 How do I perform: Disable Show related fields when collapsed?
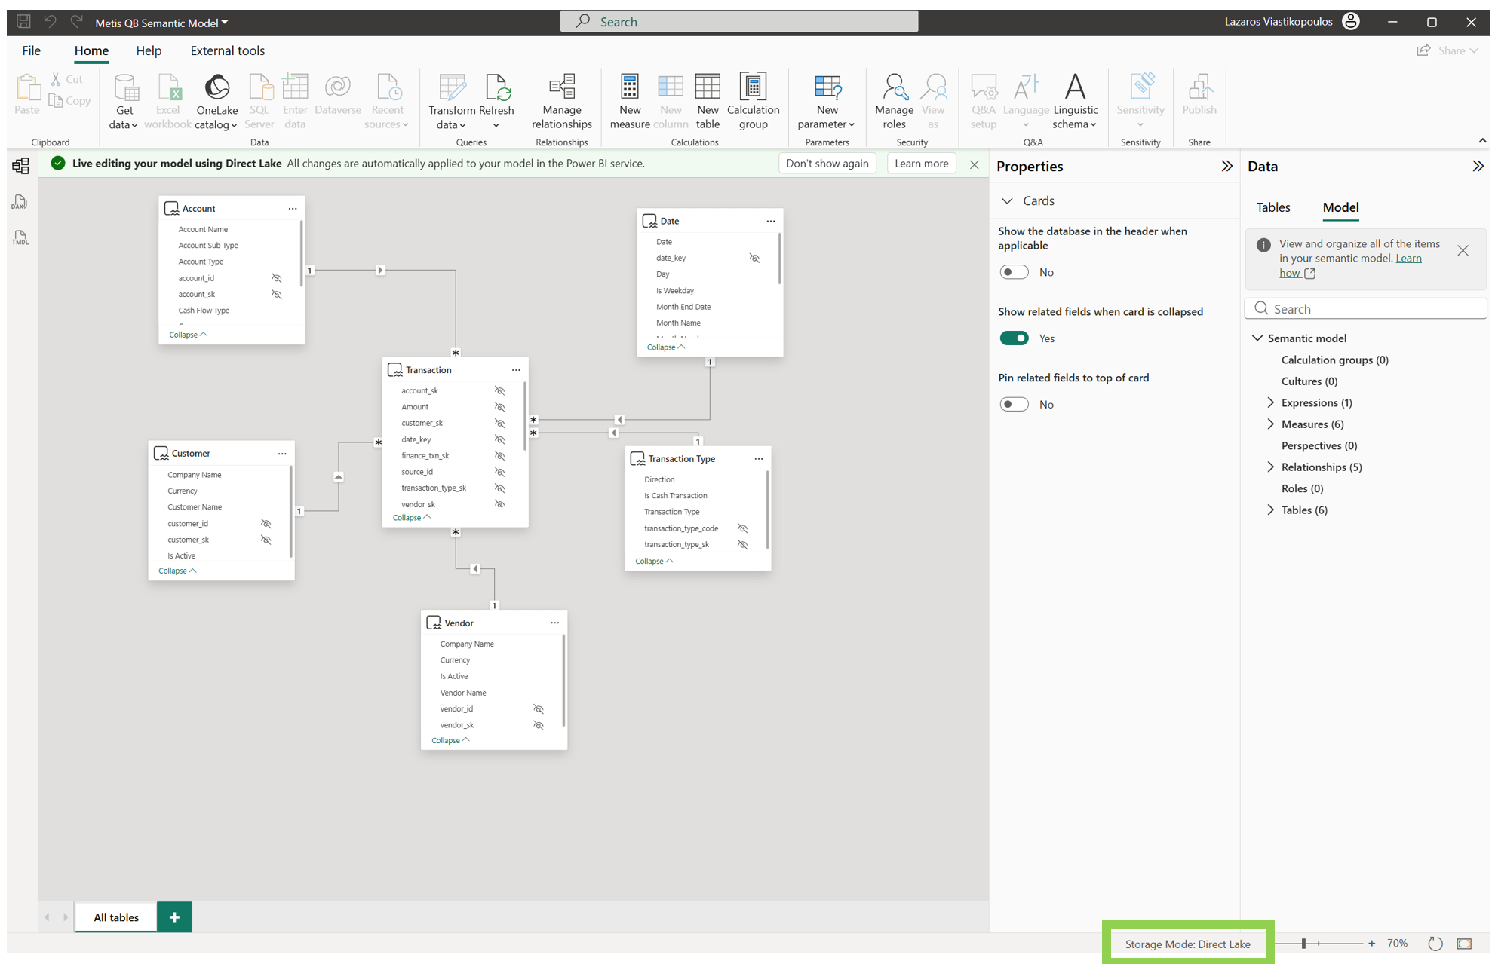[x=1014, y=338]
